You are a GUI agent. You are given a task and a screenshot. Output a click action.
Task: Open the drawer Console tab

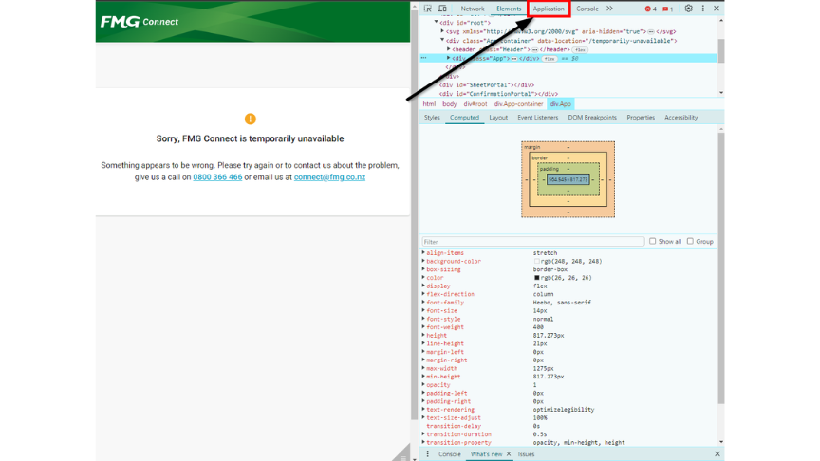point(450,454)
